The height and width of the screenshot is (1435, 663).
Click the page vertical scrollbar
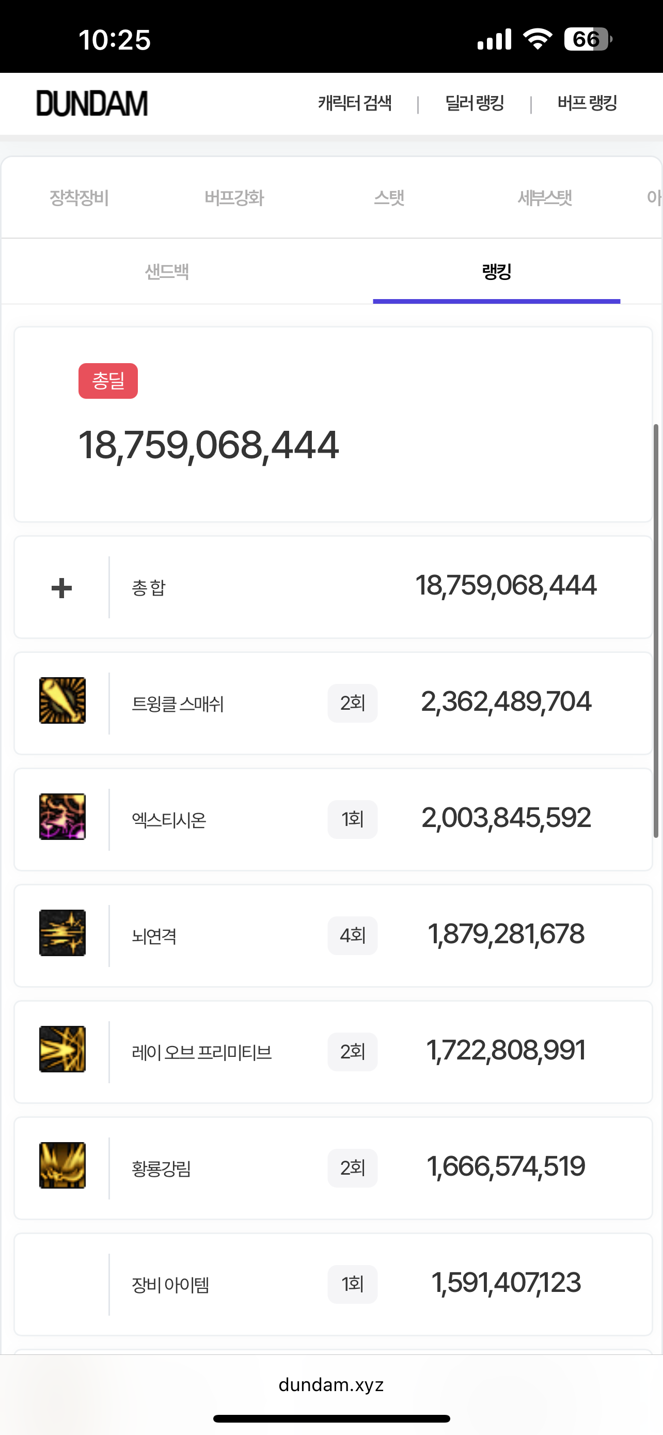click(x=656, y=630)
